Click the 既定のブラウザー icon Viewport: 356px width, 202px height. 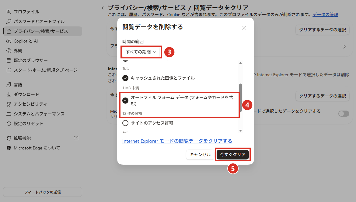coord(9,60)
